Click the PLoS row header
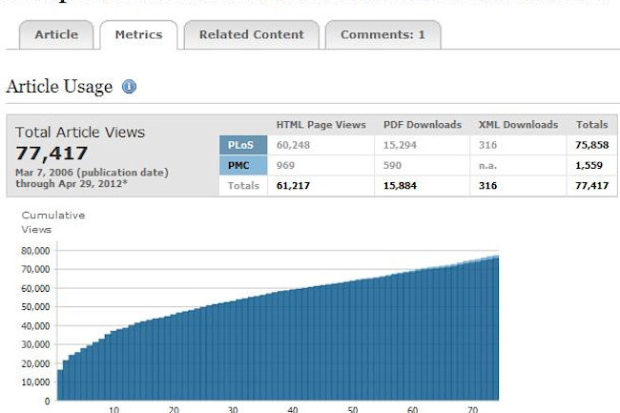This screenshot has height=413, width=620. 243,145
